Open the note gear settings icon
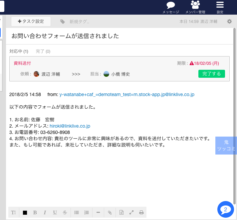Image resolution: width=237 pixels, height=220 pixels. tap(229, 21)
